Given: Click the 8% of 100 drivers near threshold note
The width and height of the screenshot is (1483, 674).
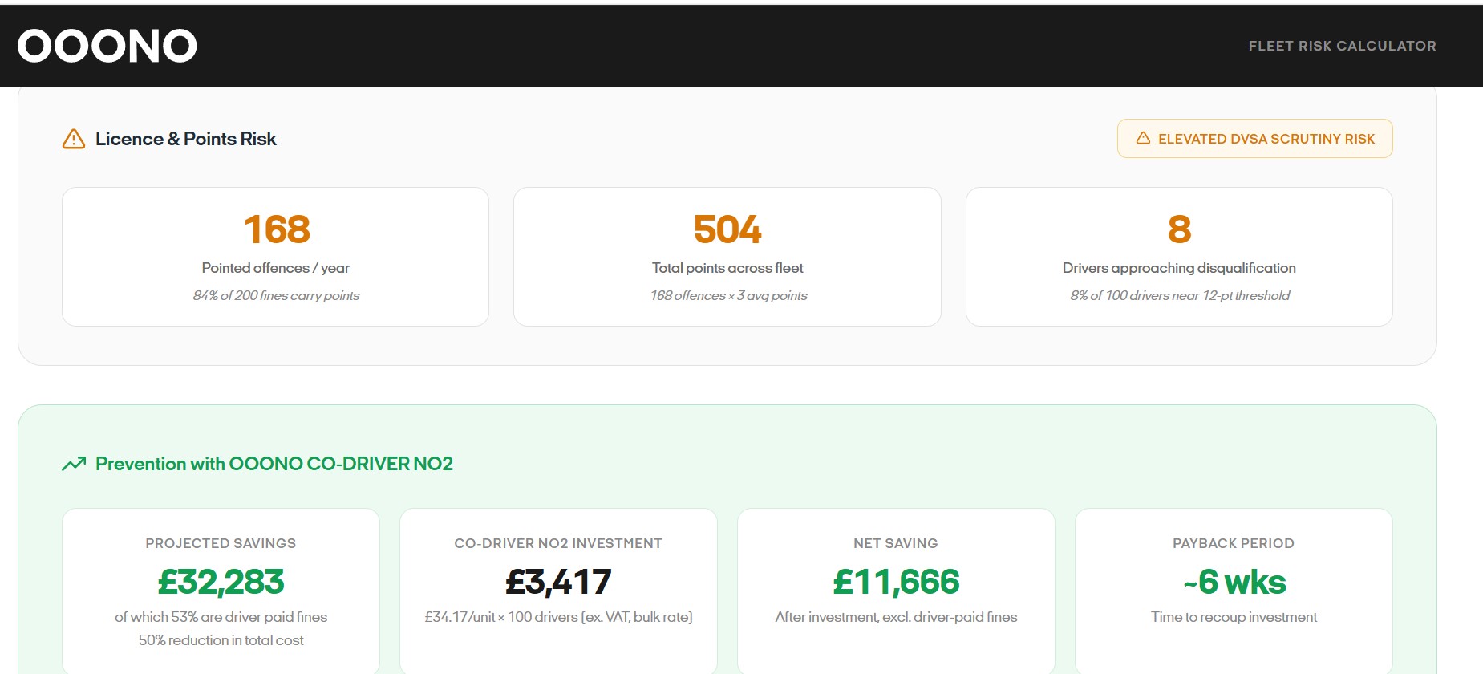Looking at the screenshot, I should (1180, 295).
